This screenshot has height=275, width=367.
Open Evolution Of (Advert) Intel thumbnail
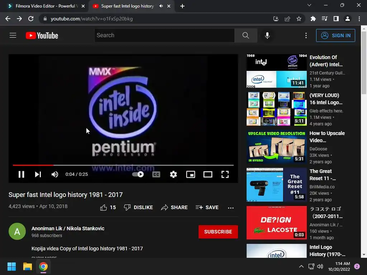277,71
